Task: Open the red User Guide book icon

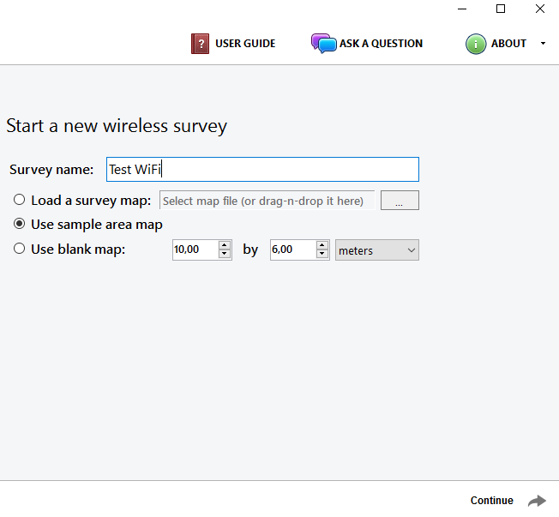Action: click(200, 44)
